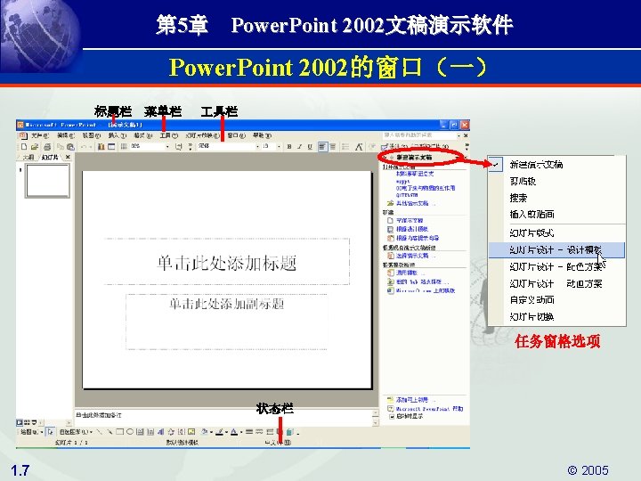641x481 pixels.
Task: Click the help question input field
Action: coord(419,135)
